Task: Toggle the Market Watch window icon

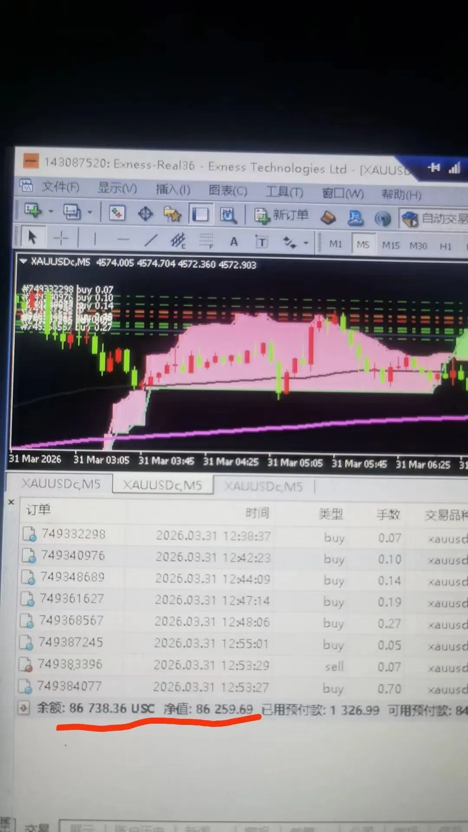Action: tap(117, 213)
